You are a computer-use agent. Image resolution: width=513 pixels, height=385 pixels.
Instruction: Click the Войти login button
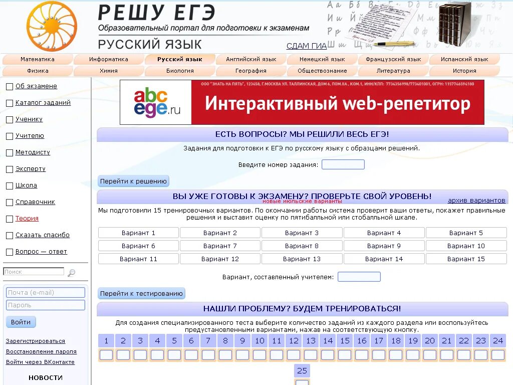[21, 322]
